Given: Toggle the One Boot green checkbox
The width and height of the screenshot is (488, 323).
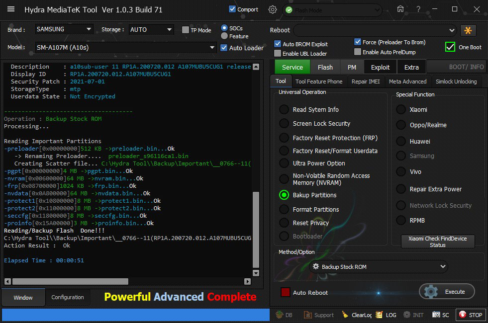Looking at the screenshot, I should 450,47.
